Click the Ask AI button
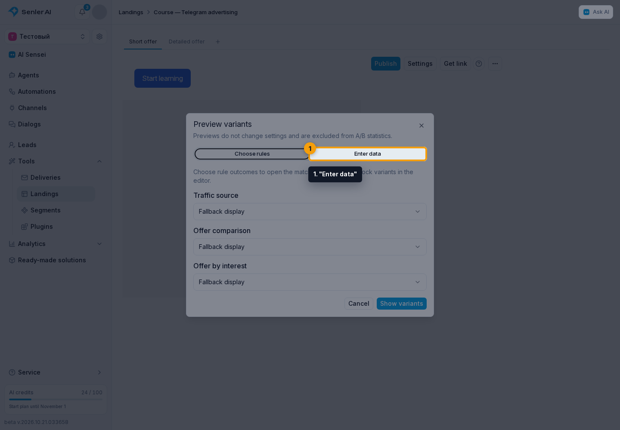Viewport: 620px width, 430px height. pos(596,12)
